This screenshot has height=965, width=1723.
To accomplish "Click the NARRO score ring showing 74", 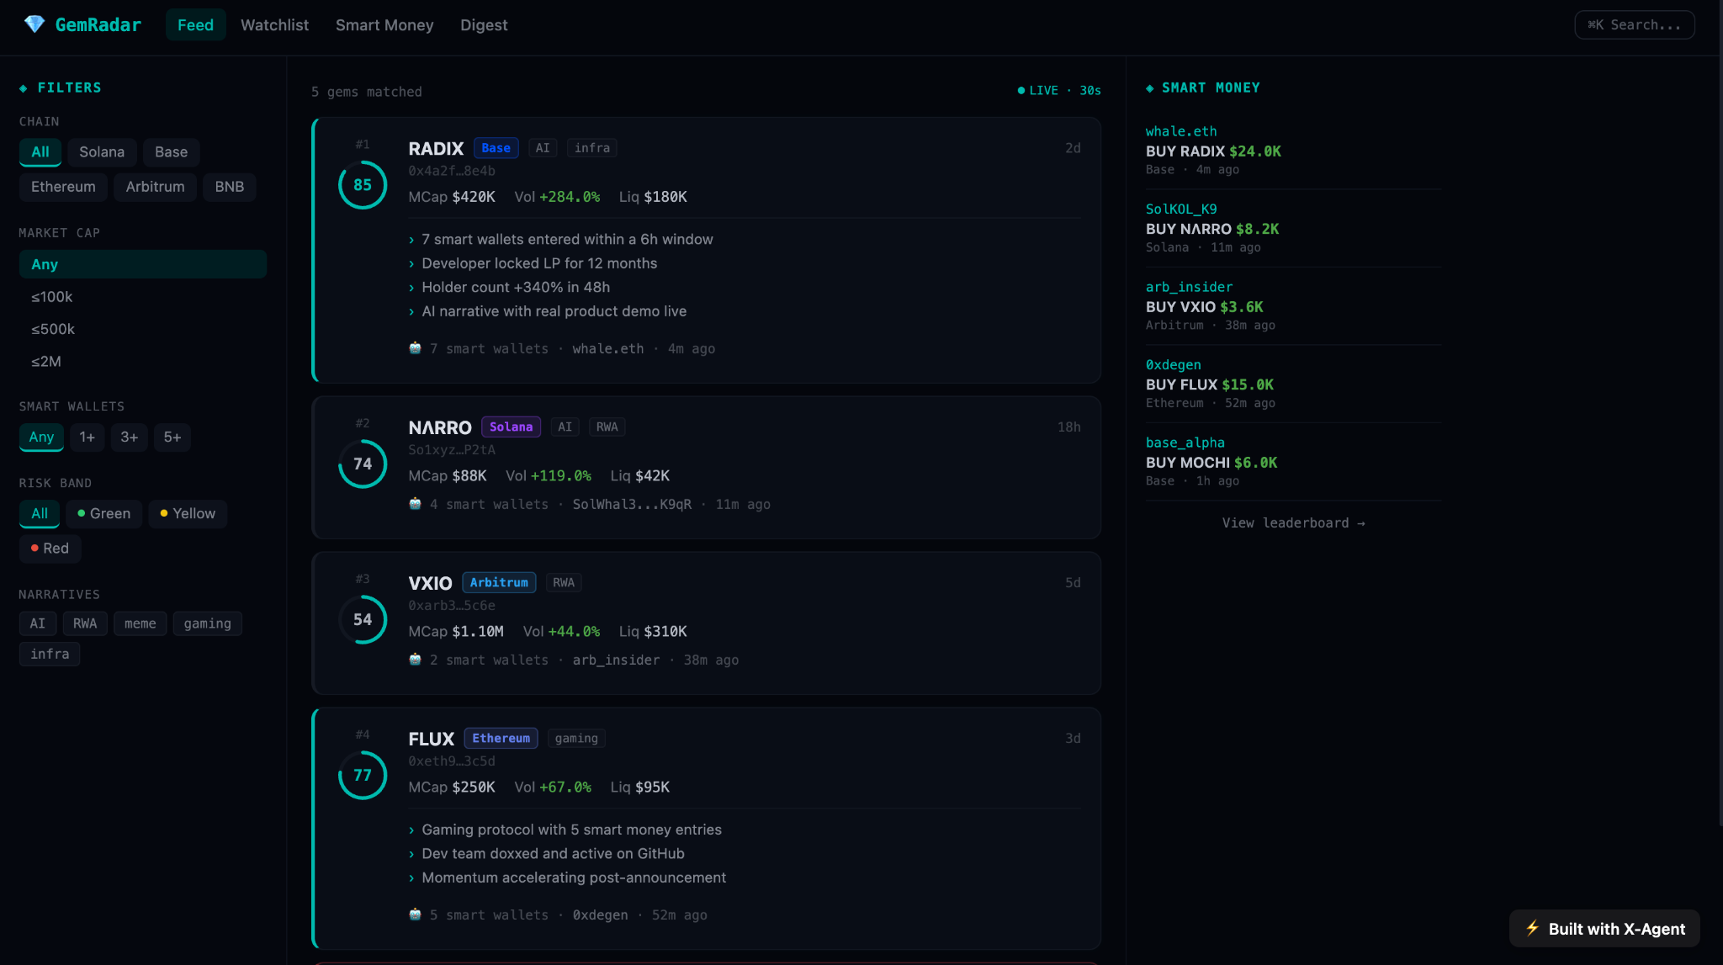I will pyautogui.click(x=363, y=464).
